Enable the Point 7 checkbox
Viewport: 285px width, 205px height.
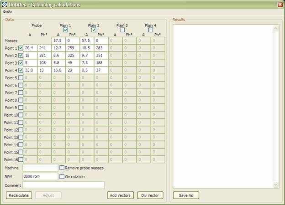tap(21, 92)
